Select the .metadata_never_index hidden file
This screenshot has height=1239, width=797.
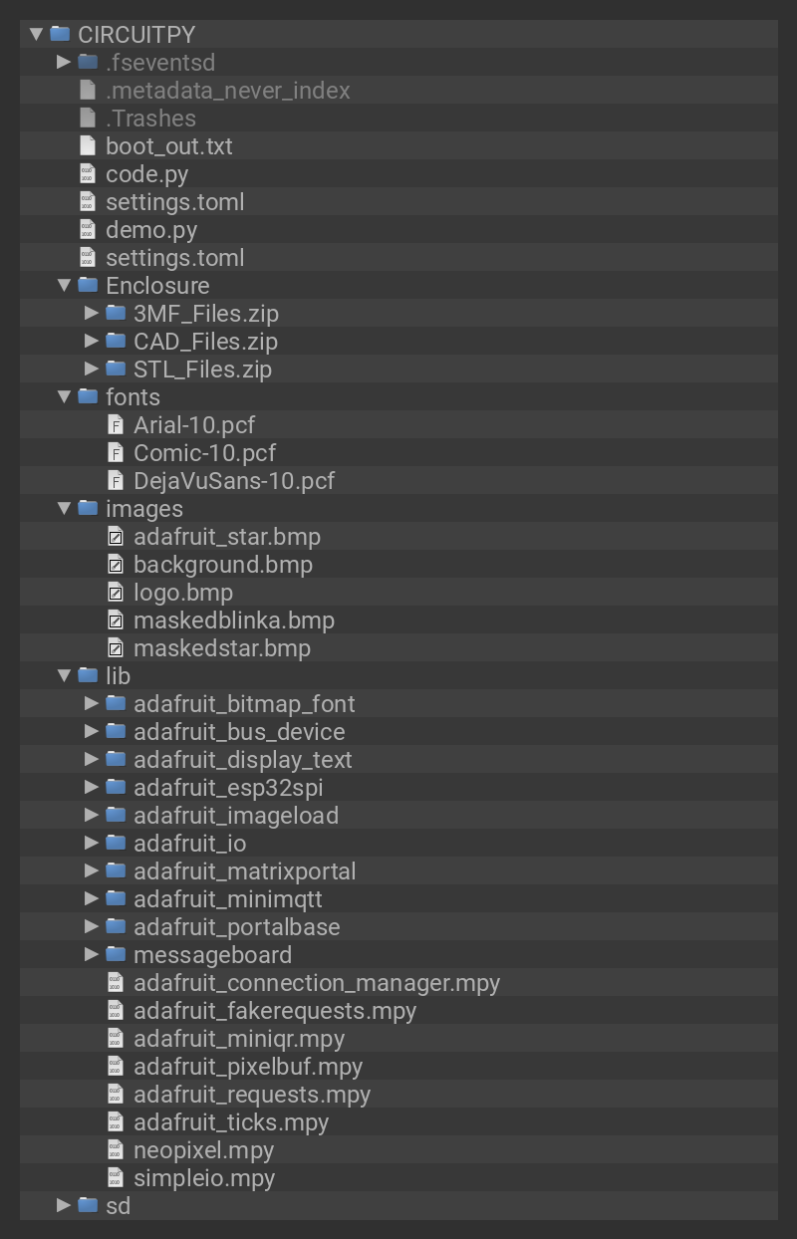(x=227, y=91)
